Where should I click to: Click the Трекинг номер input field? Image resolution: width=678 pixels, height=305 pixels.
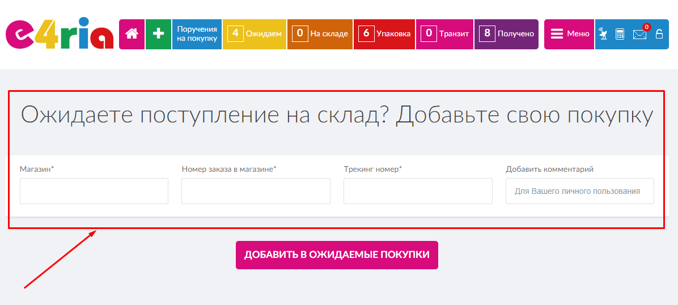tap(418, 191)
